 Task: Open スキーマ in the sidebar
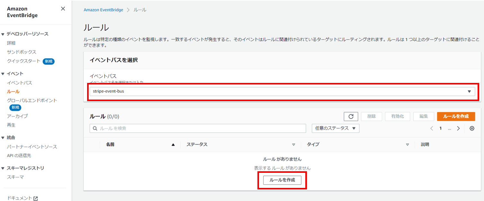point(15,177)
